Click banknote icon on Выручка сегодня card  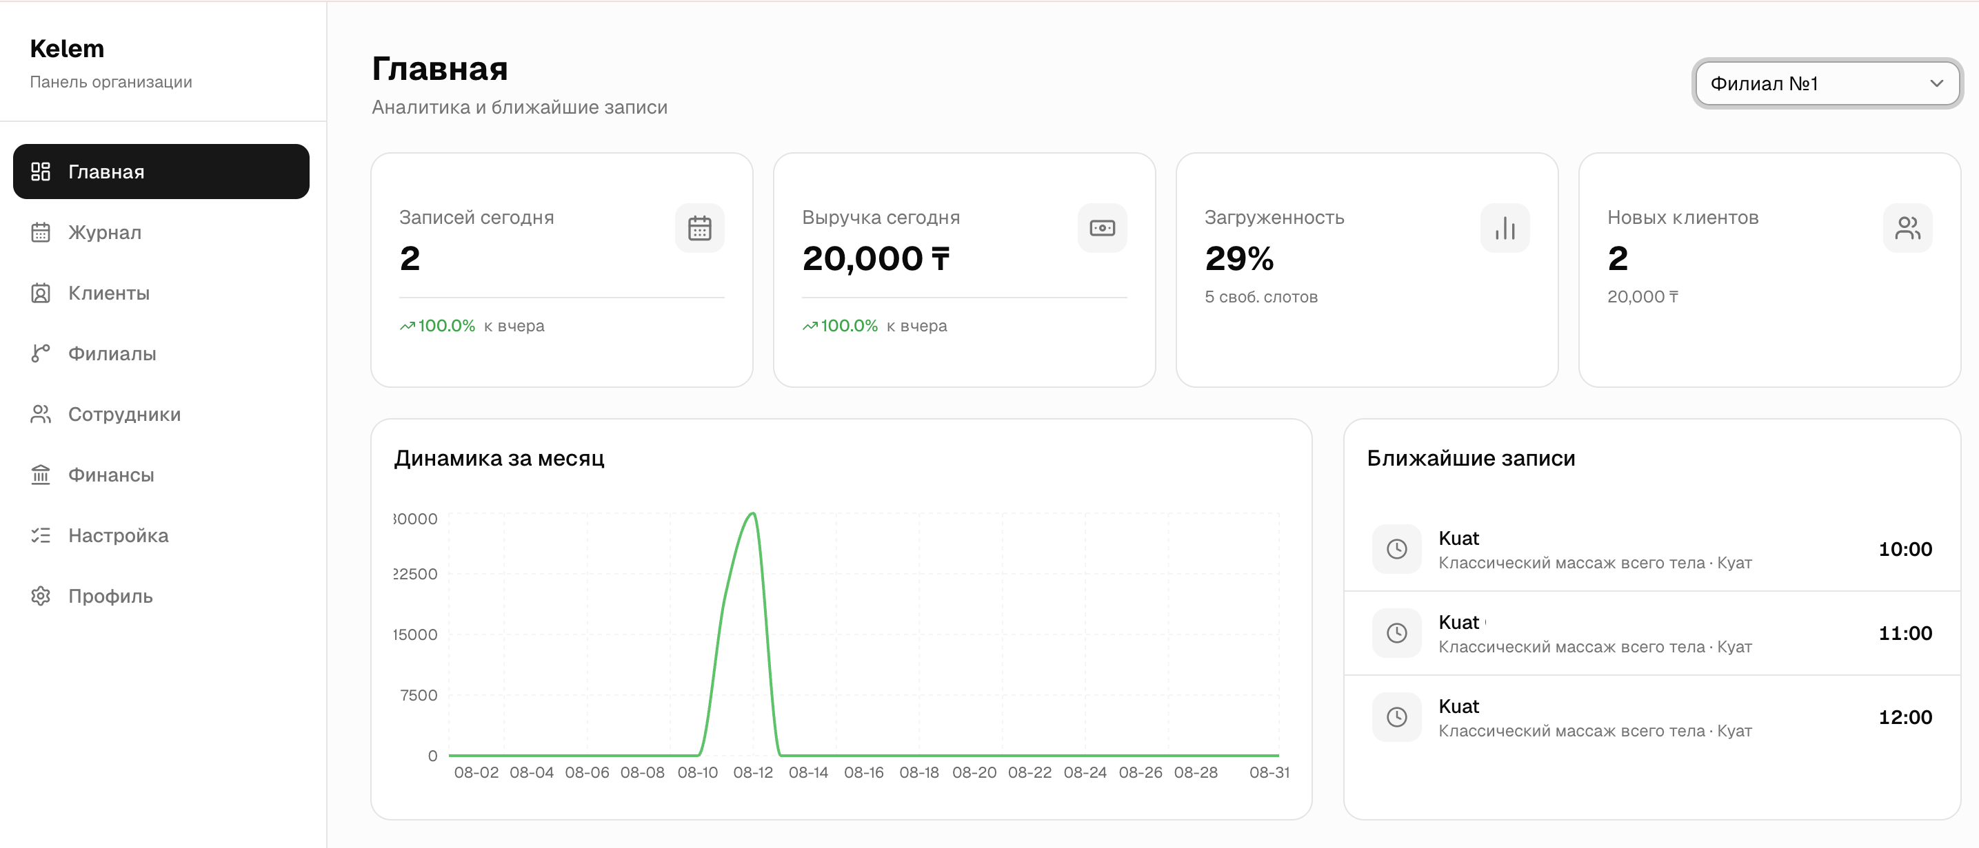[1102, 227]
